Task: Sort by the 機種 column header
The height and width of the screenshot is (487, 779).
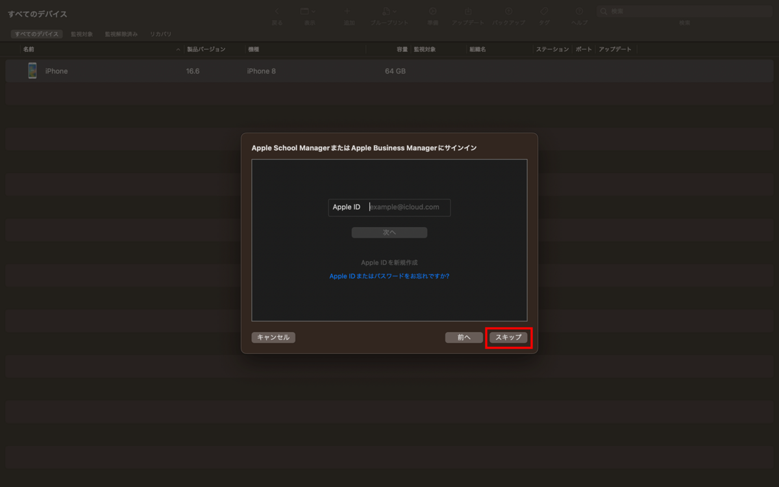Action: [x=305, y=49]
